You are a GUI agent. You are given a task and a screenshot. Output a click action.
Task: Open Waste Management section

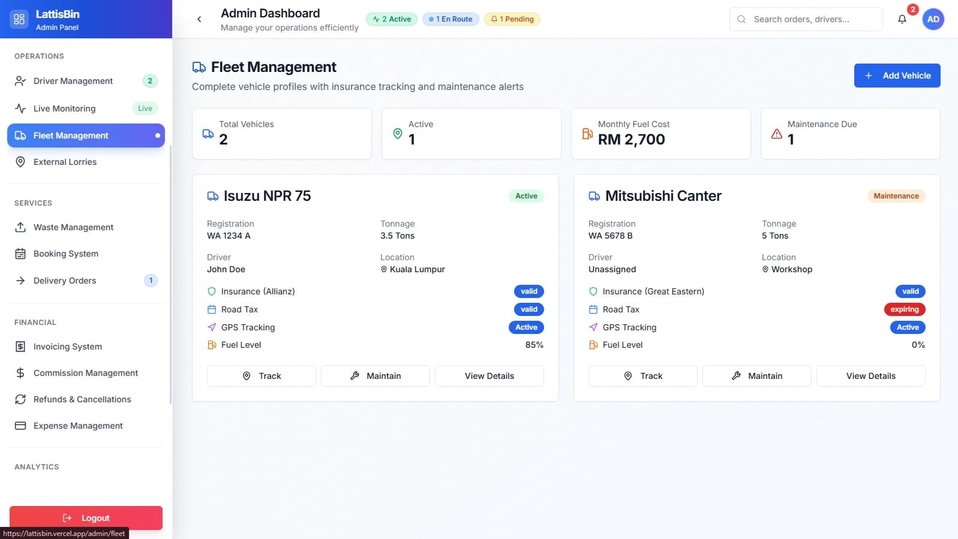(x=73, y=227)
